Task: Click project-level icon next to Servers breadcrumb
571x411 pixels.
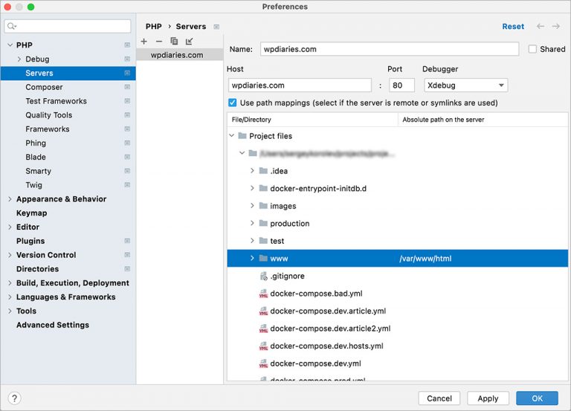Action: pos(216,27)
